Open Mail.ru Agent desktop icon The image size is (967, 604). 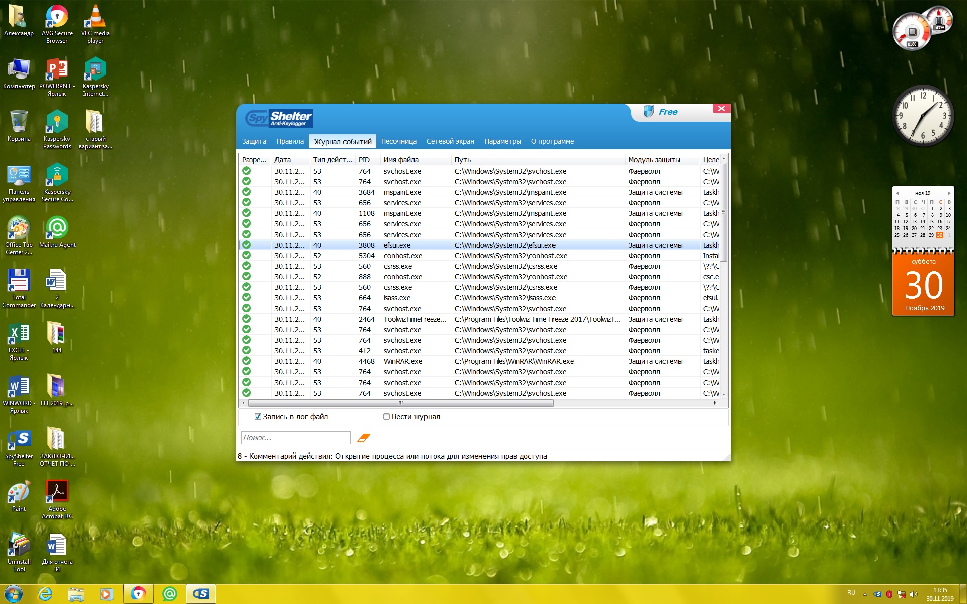tap(57, 229)
